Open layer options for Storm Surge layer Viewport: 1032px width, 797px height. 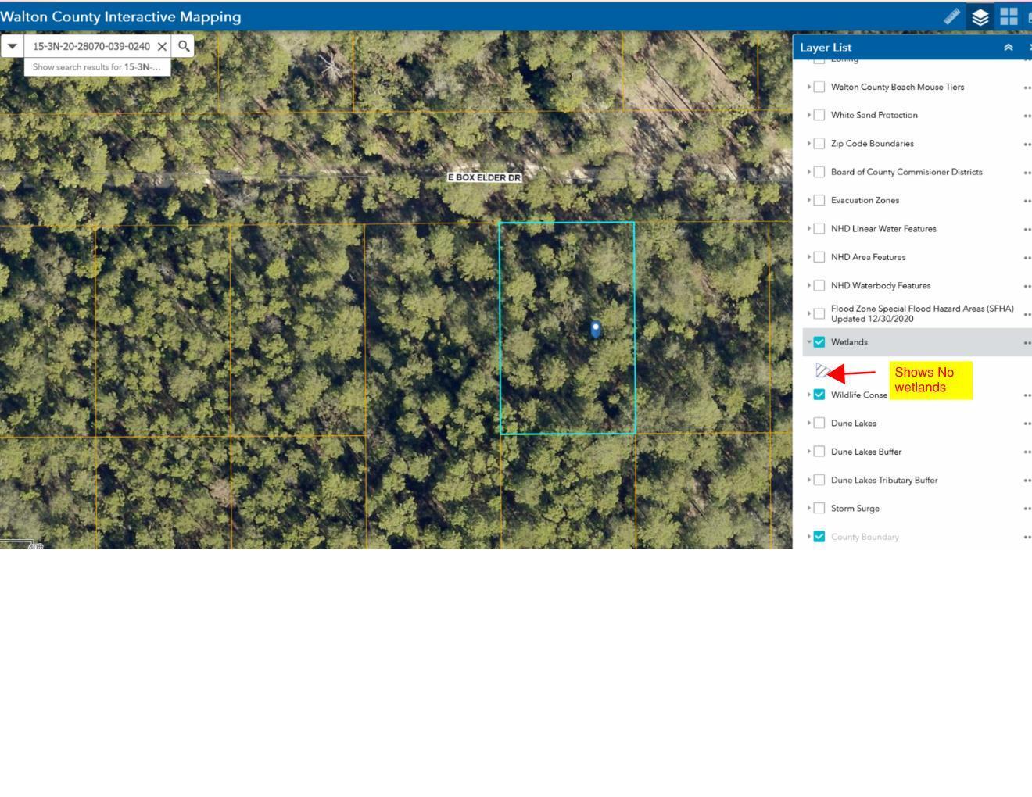[1029, 508]
